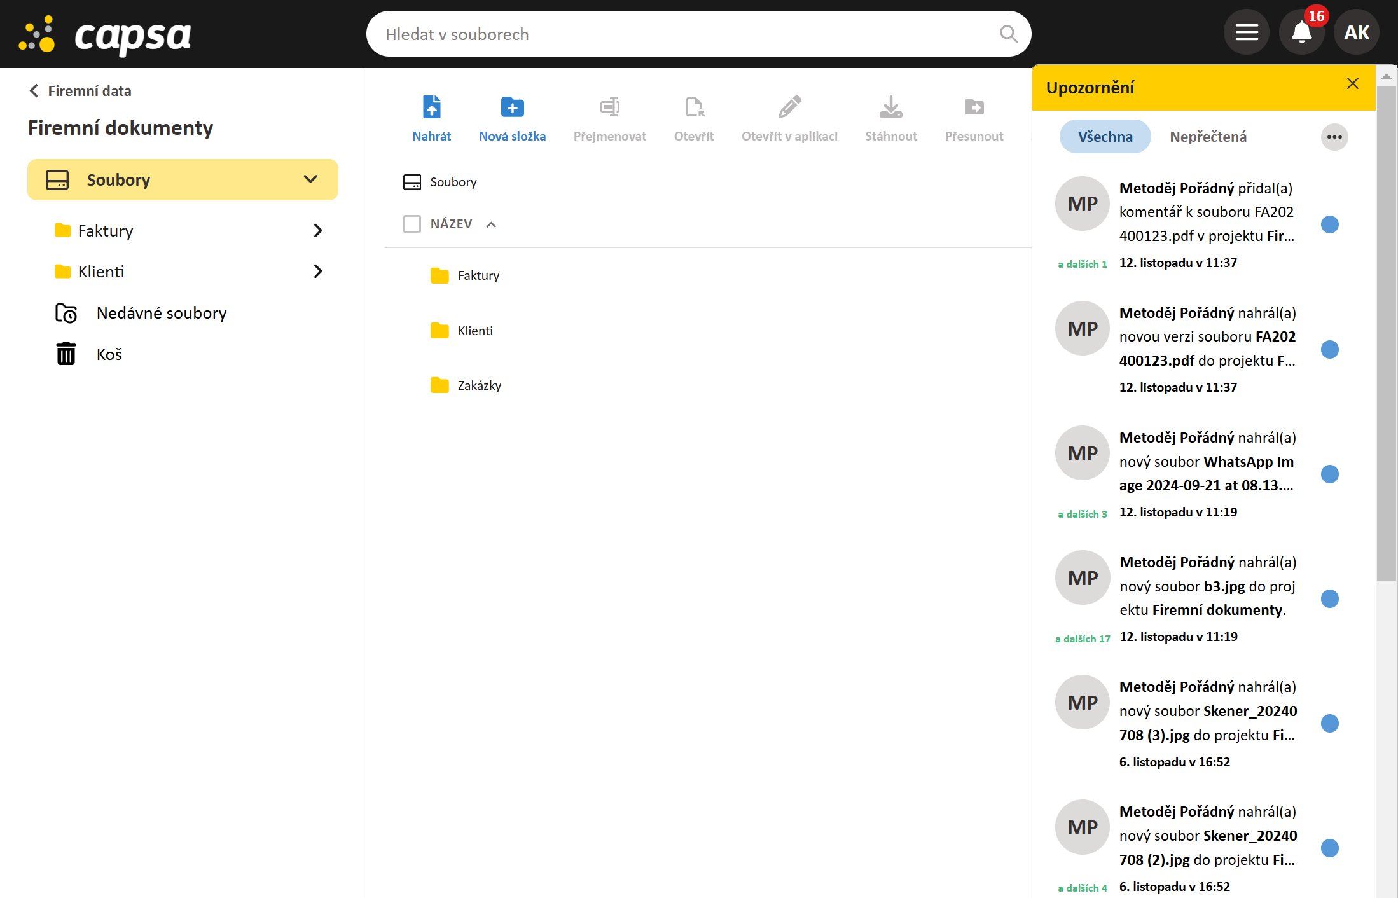Open the Zakázky folder in the file list
Viewport: 1398px width, 898px height.
coord(479,385)
